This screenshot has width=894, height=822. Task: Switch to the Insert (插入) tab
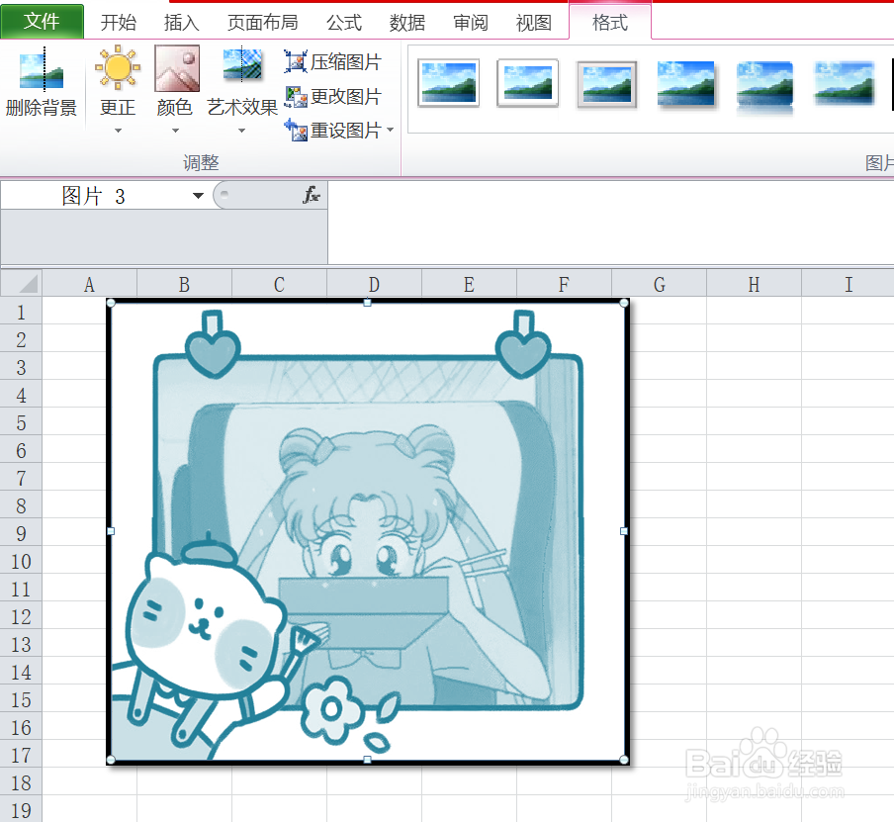181,22
